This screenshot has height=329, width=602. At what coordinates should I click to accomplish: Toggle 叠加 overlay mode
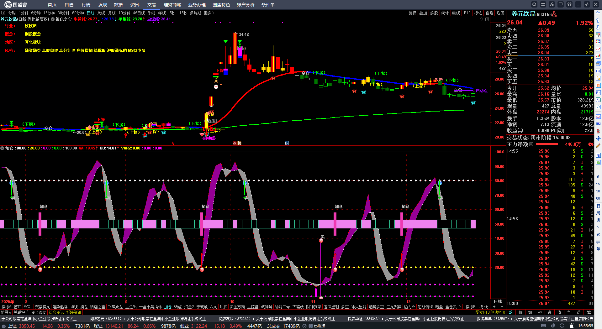(423, 13)
